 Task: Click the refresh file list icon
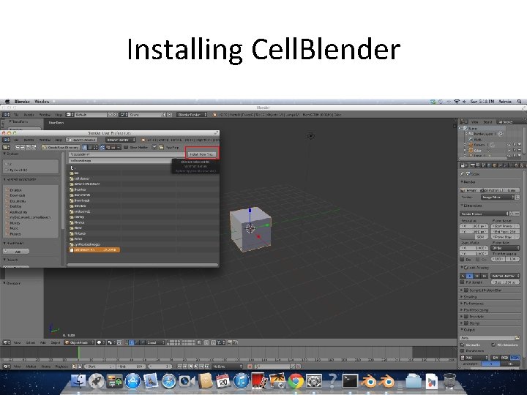34,147
